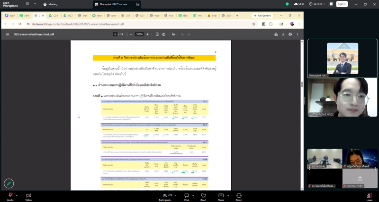This screenshot has width=379, height=202.
Task: Click the Ask Gemini button
Action: click(262, 16)
